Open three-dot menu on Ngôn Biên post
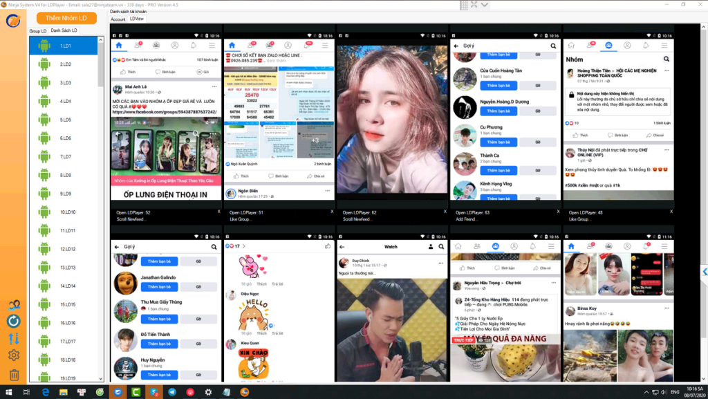This screenshot has height=399, width=708. (327, 191)
